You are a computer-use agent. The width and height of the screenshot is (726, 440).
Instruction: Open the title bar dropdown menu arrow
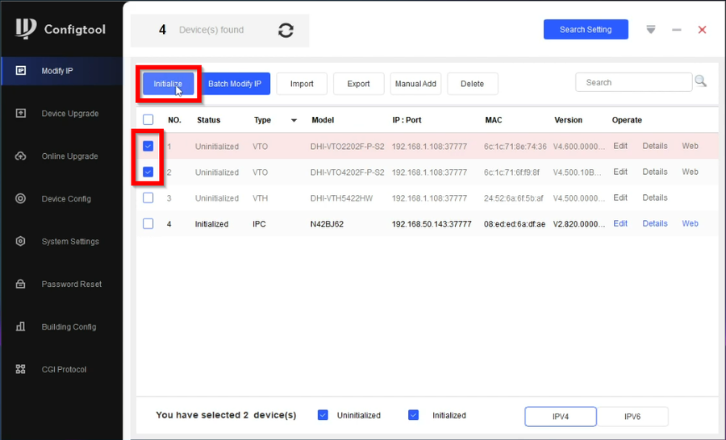coord(651,30)
